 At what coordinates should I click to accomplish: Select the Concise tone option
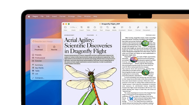[47, 61]
